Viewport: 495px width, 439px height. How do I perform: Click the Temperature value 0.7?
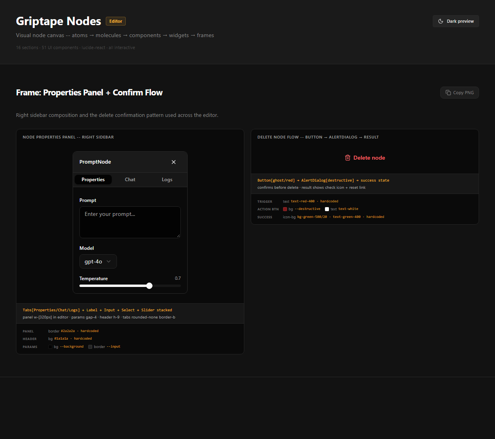click(x=178, y=278)
